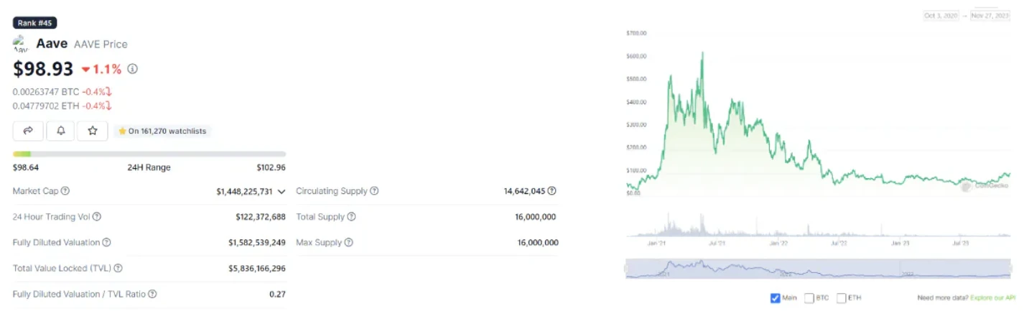Click the 24H Range progress bar
The width and height of the screenshot is (1024, 319).
point(149,154)
